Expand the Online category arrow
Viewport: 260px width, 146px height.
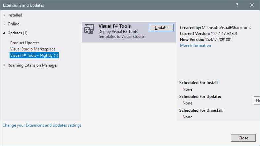click(5, 24)
